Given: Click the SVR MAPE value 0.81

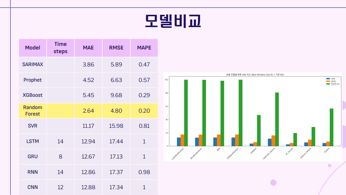Looking at the screenshot, I should (x=144, y=126).
